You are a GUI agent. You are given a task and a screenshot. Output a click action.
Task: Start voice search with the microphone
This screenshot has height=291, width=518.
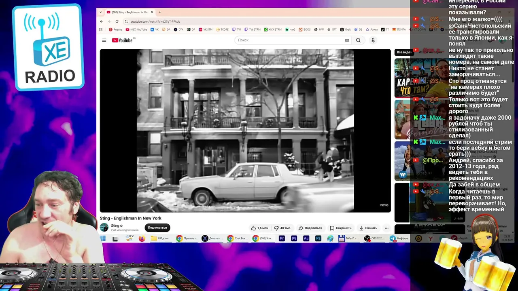pyautogui.click(x=373, y=40)
